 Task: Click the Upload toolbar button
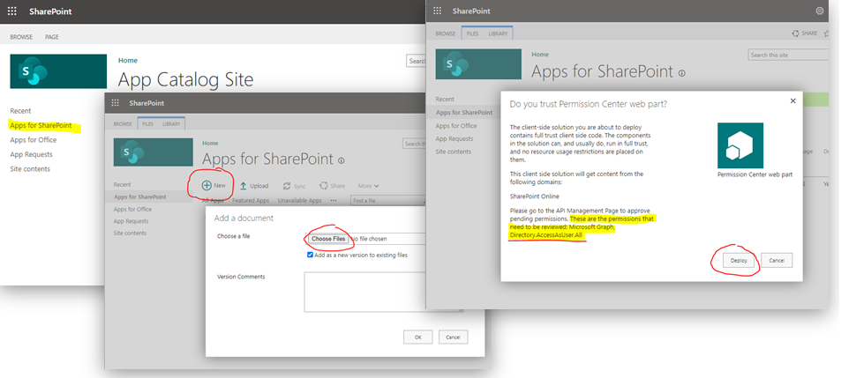tap(253, 186)
